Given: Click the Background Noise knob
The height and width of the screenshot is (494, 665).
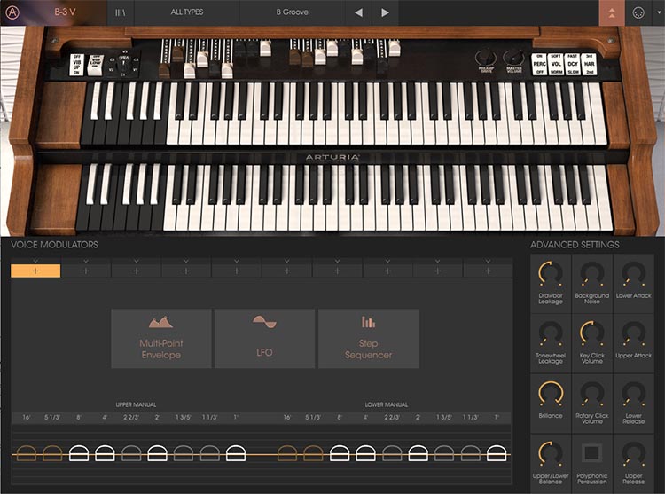Looking at the screenshot, I should (592, 273).
